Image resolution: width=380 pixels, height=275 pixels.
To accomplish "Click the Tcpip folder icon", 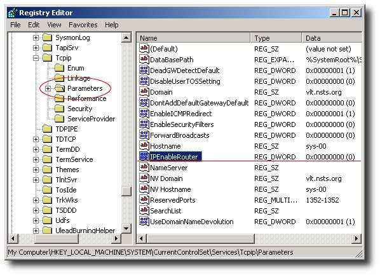I will (x=48, y=58).
